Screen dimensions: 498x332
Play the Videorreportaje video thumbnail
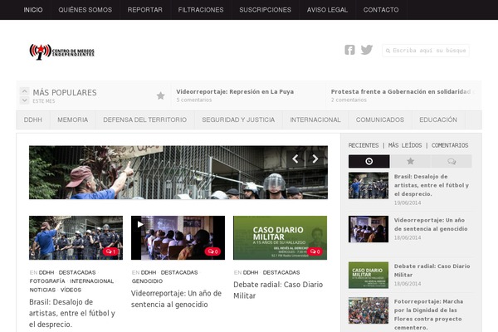[x=140, y=225]
